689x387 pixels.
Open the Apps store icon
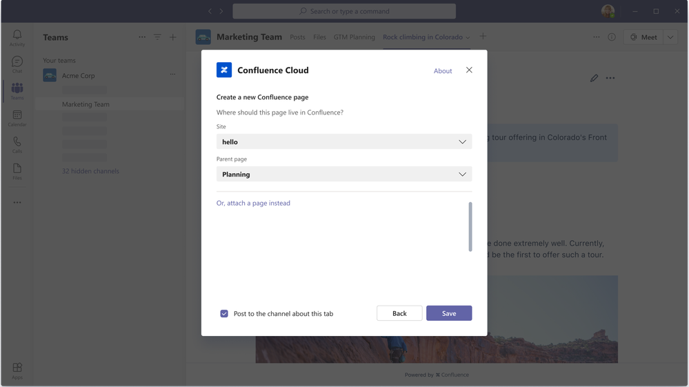(17, 370)
